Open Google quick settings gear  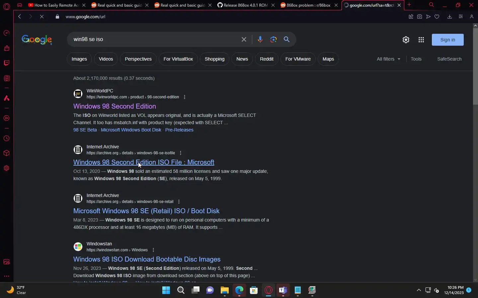tap(406, 40)
